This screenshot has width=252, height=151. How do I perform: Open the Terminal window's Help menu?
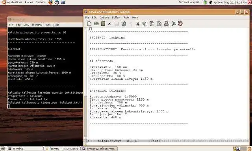coord(56,25)
